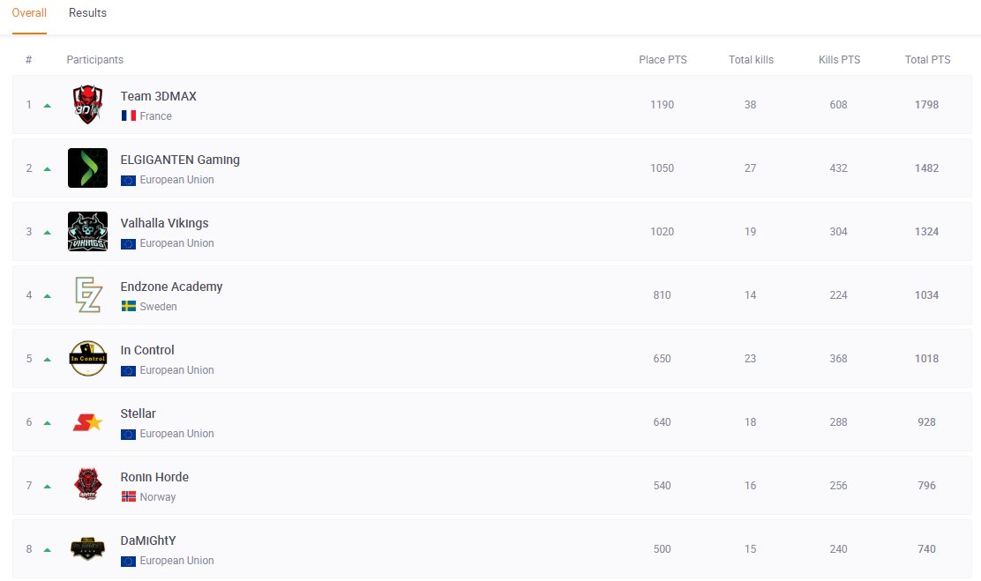Click Total PTS value 928

click(x=926, y=422)
